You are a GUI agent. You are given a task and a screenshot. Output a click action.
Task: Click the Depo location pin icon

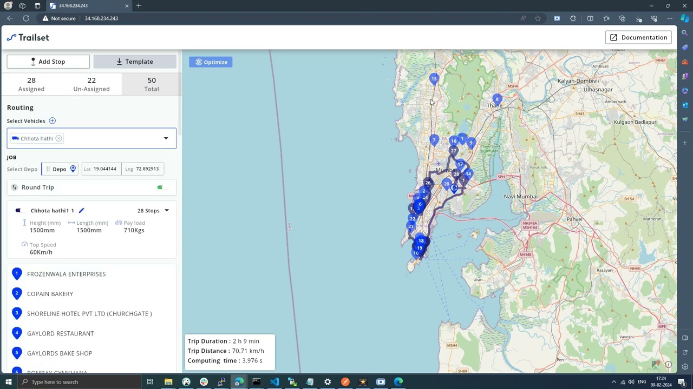click(73, 169)
